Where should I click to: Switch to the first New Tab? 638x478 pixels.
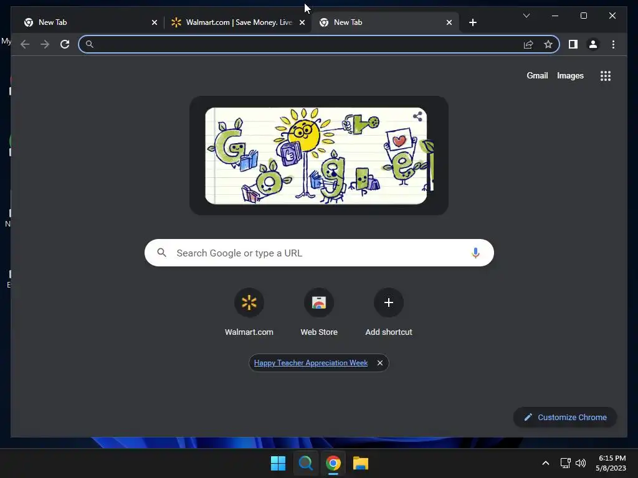pos(90,22)
